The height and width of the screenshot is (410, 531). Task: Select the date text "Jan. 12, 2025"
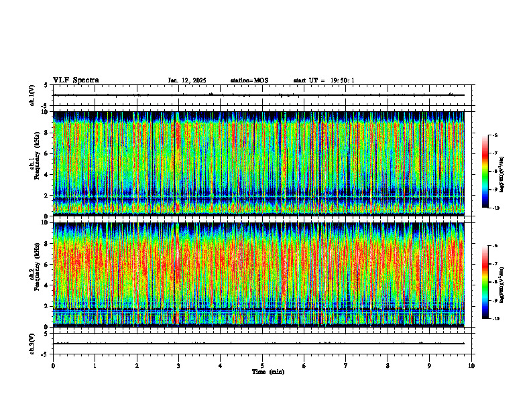coord(187,80)
